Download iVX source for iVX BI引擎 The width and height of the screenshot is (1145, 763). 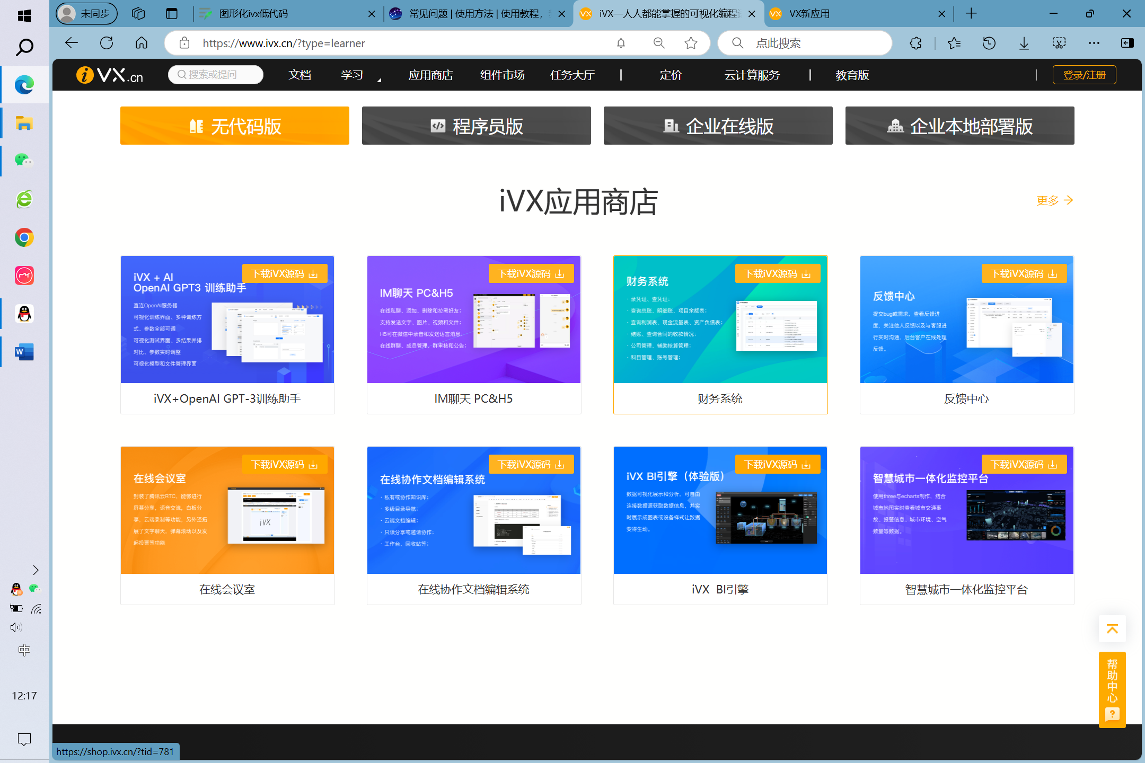point(778,464)
